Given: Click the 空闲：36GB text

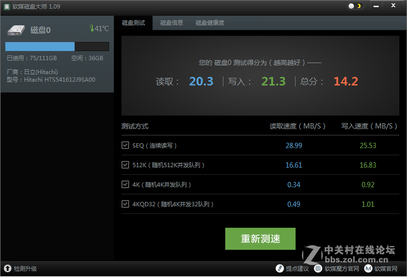Looking at the screenshot, I should point(87,58).
